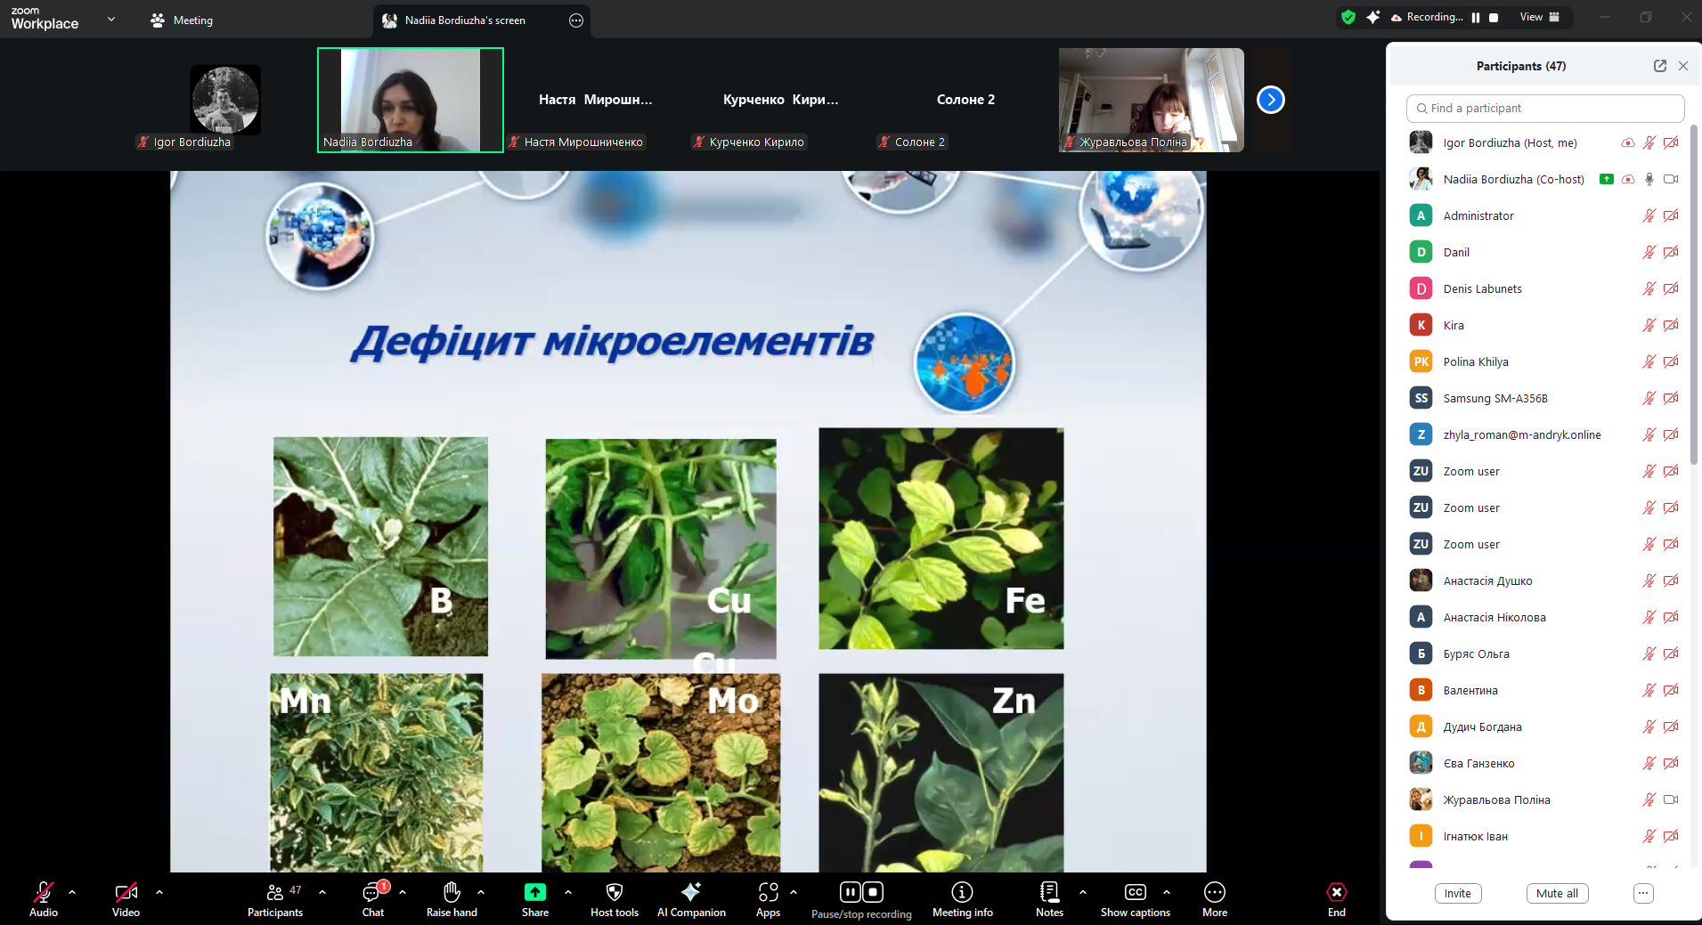Screen dimensions: 1702x925
Task: Click Журавльова Поліна's camera icon in list
Action: [1671, 799]
